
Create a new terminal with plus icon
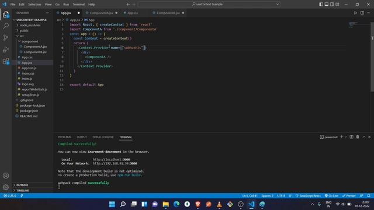[341, 137]
